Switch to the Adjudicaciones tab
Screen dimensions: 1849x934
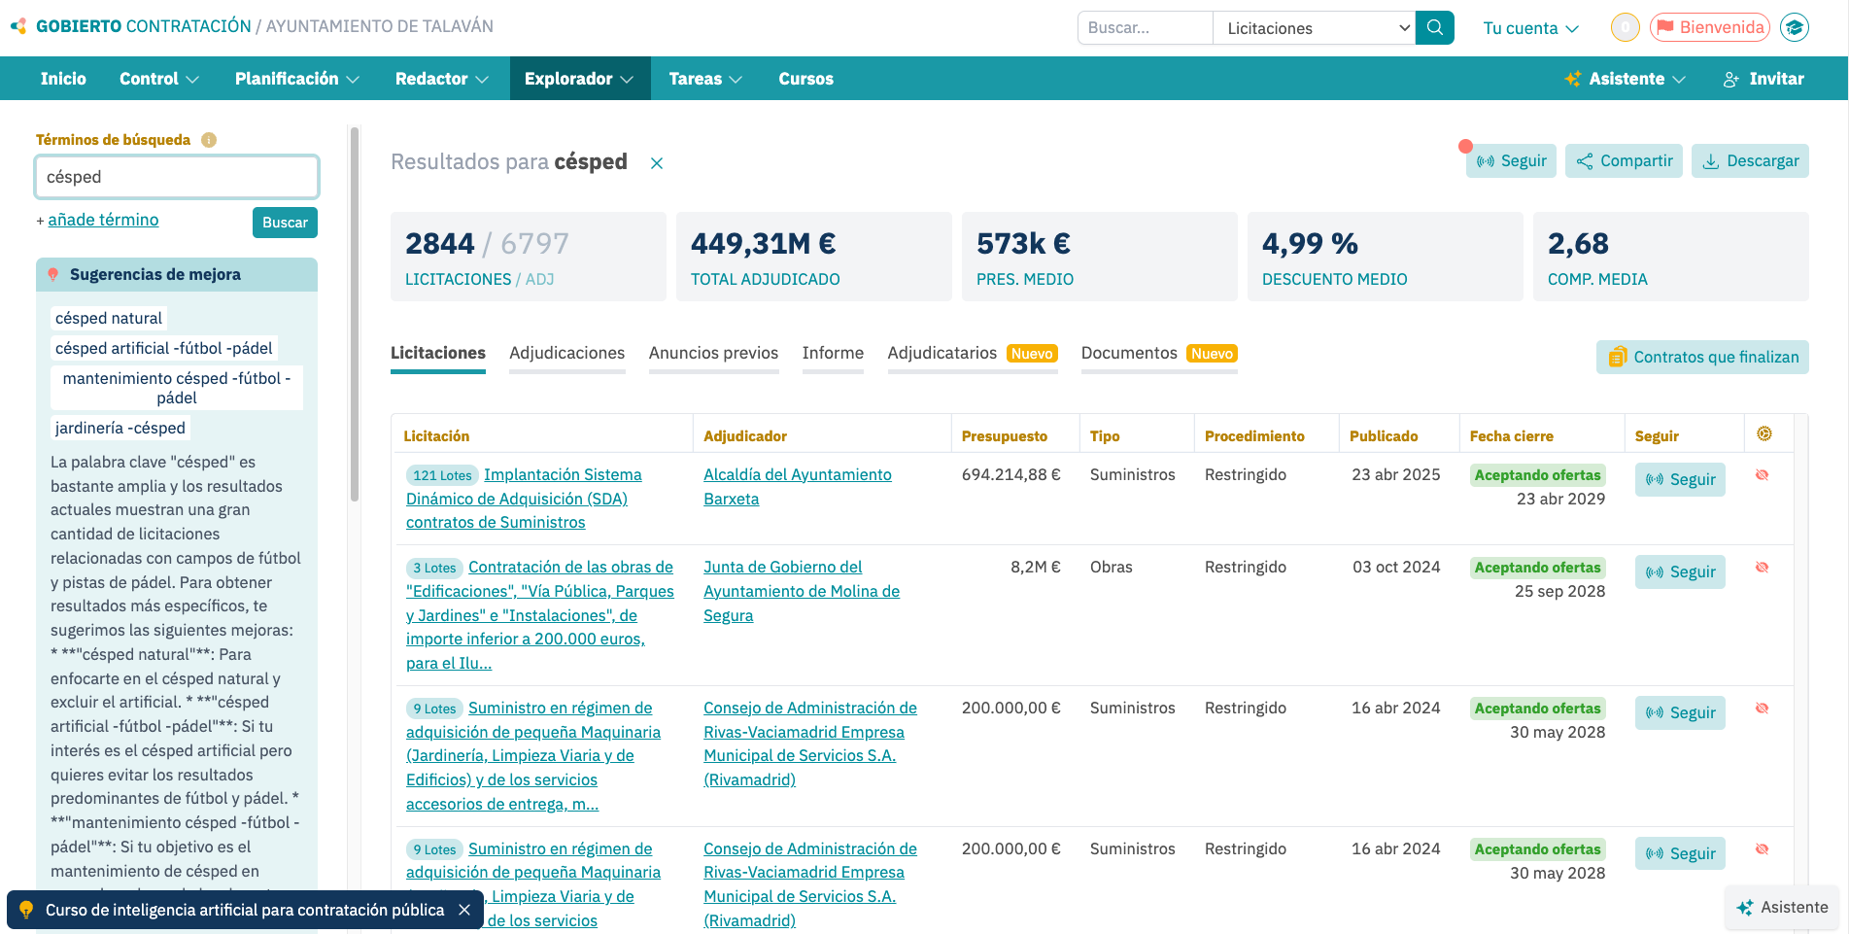(566, 353)
